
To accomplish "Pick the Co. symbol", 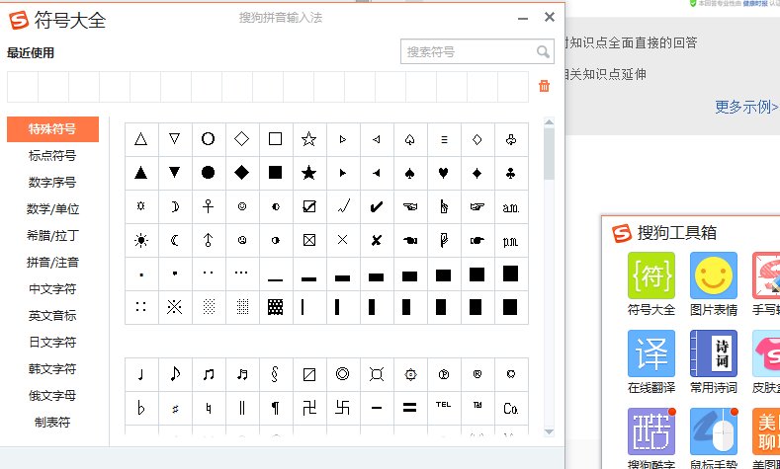I will point(511,408).
